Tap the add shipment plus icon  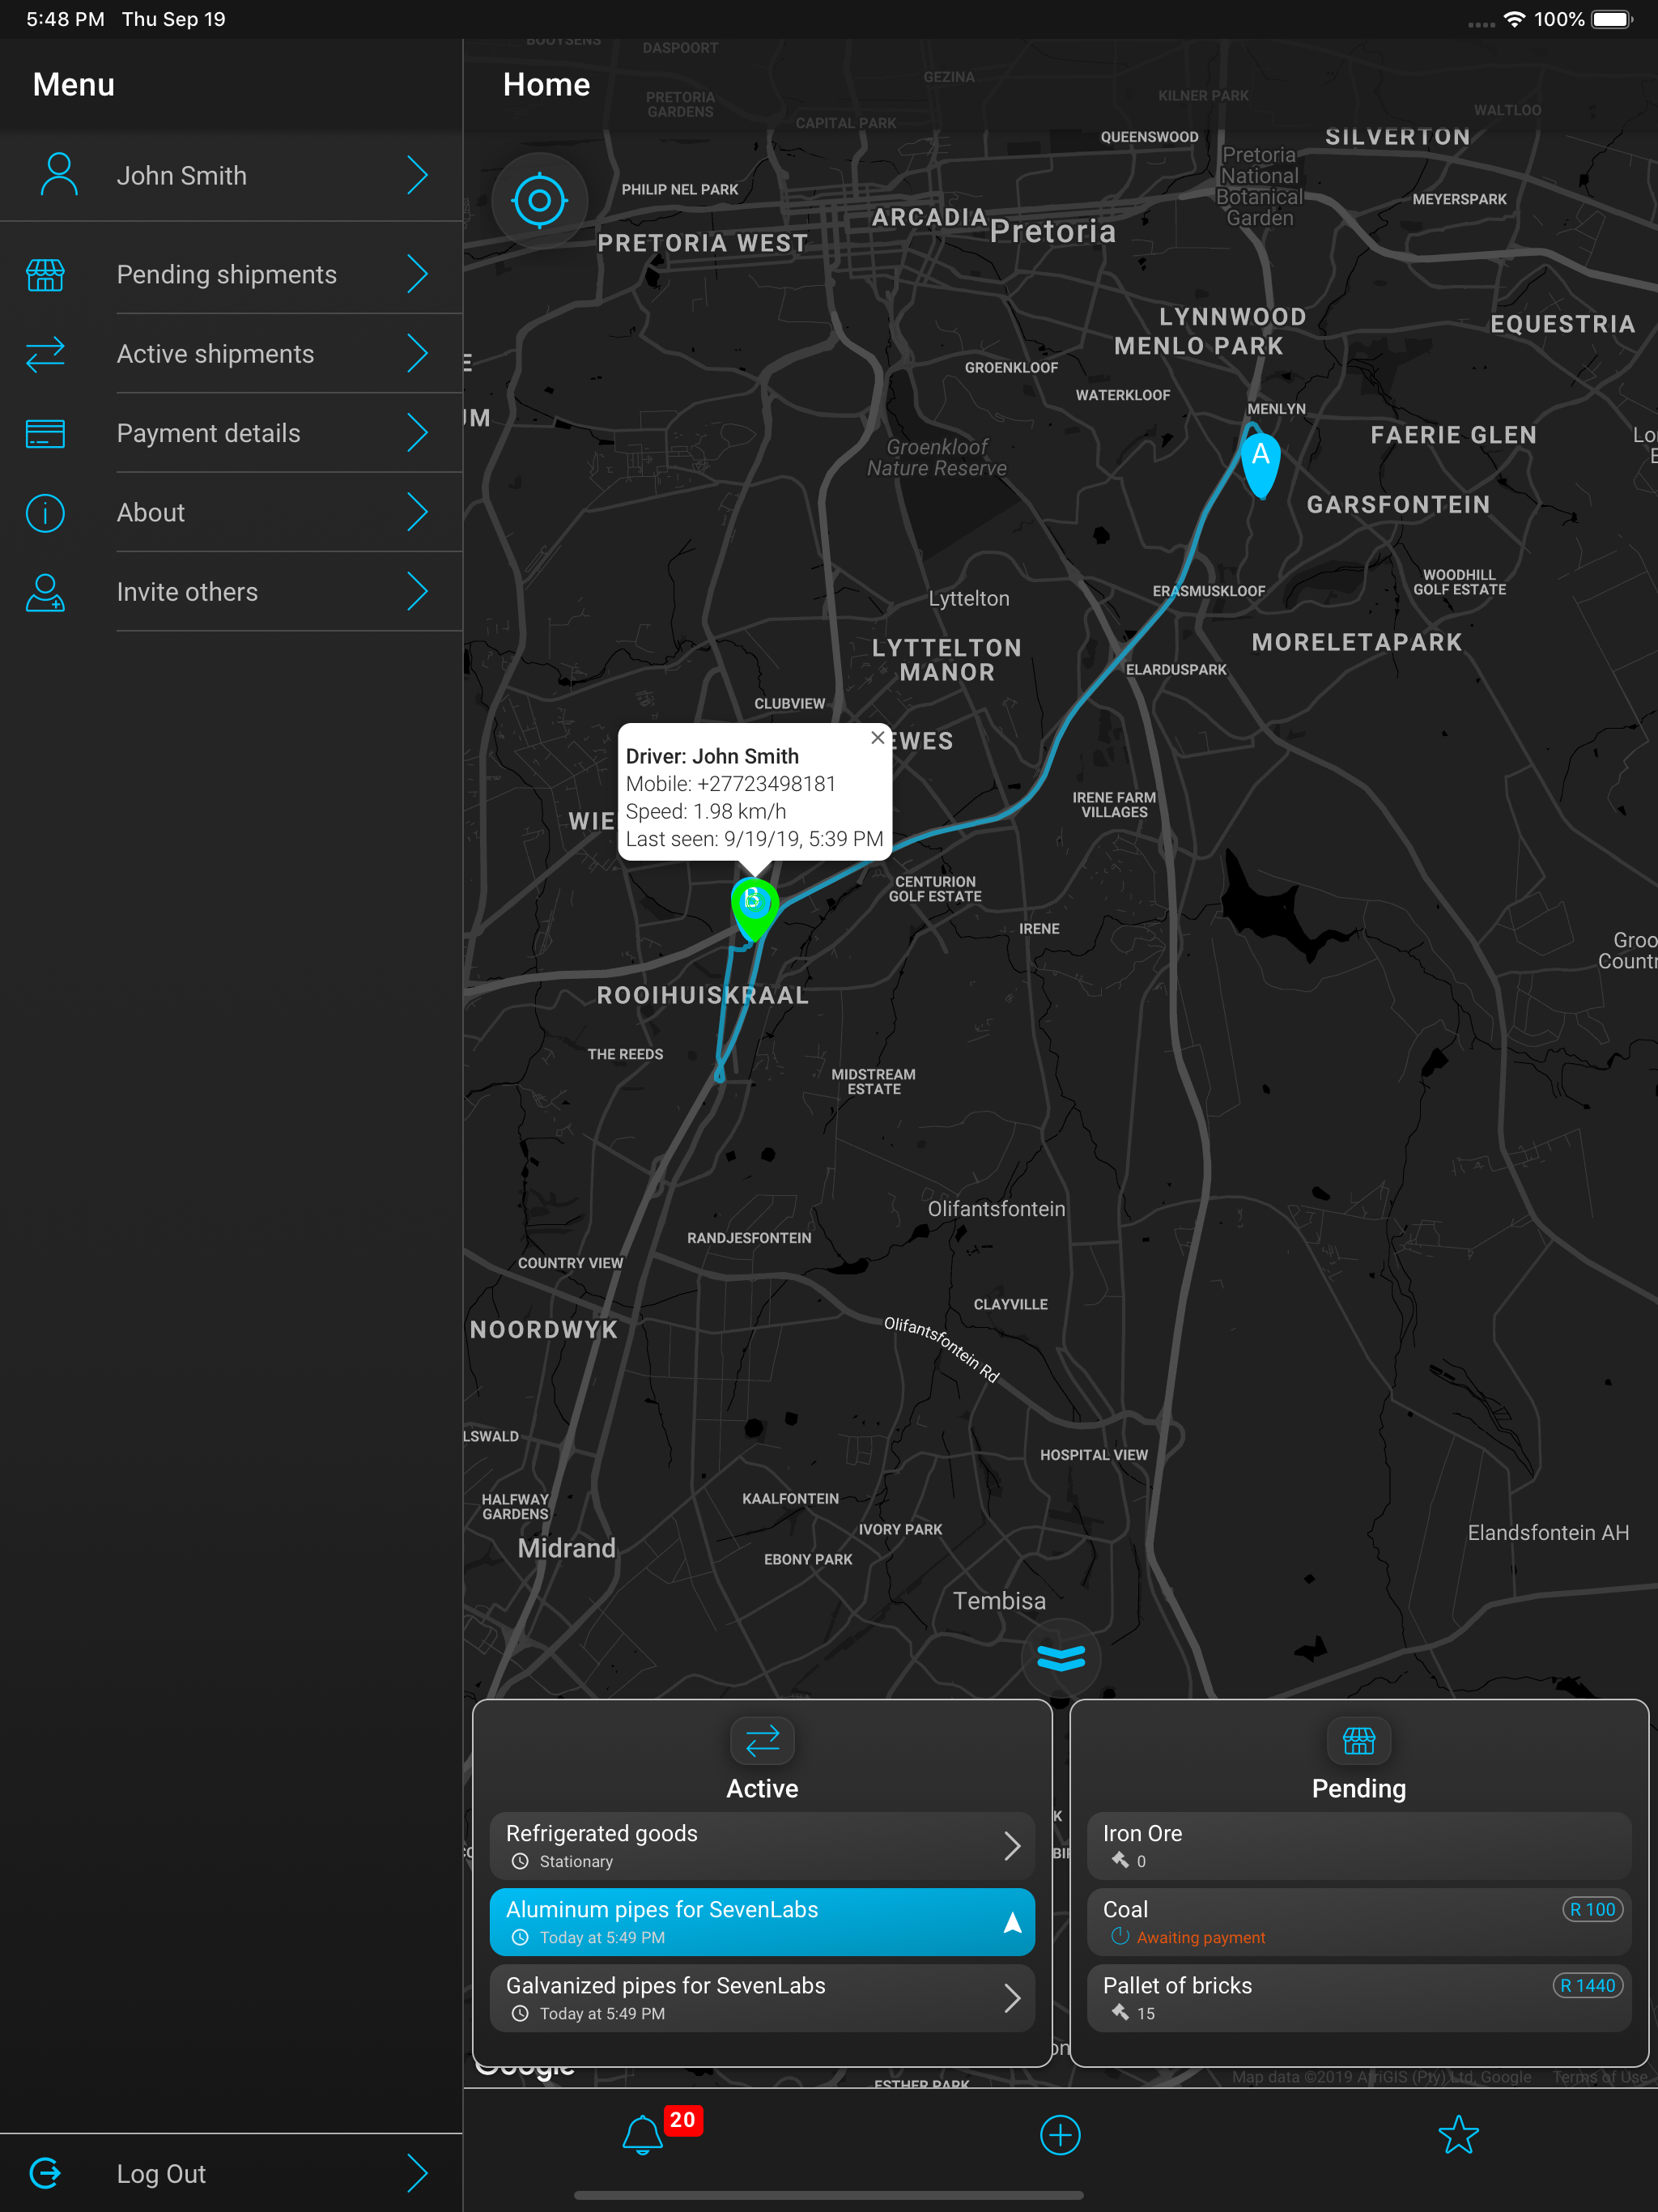click(x=1060, y=2135)
